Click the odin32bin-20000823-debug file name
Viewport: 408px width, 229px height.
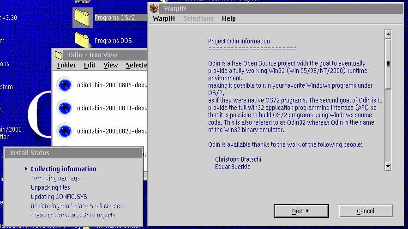click(x=112, y=131)
